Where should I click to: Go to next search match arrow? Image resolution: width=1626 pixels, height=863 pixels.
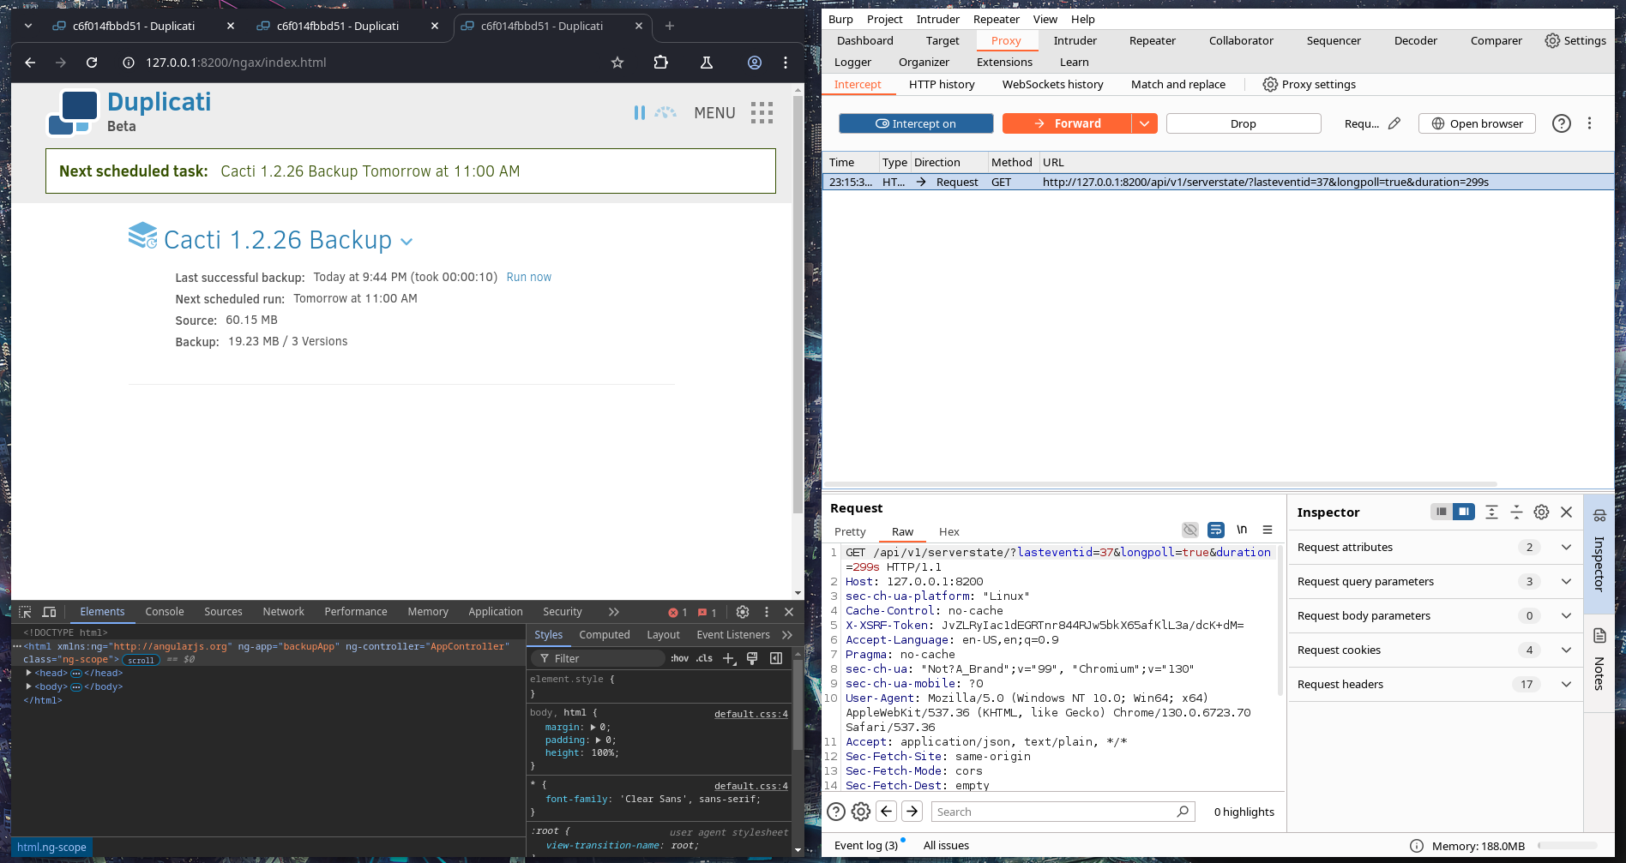[912, 812]
